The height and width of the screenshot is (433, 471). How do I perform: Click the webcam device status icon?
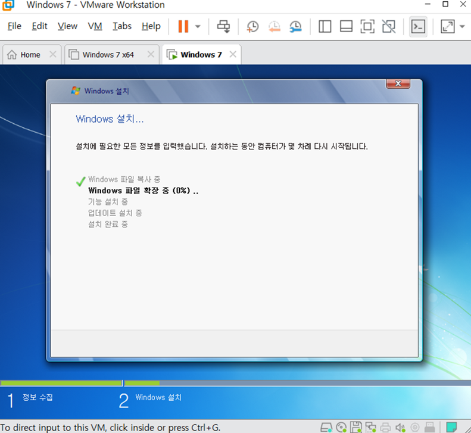click(415, 427)
